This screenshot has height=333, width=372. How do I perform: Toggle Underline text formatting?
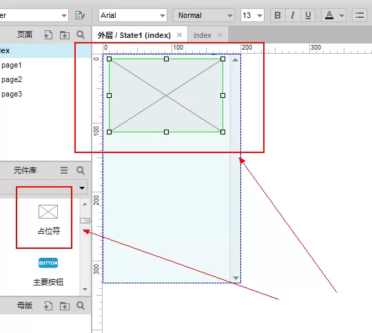click(308, 15)
